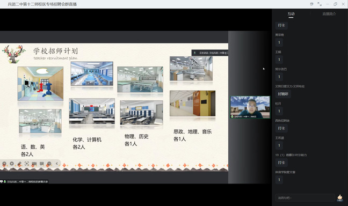Open the speech bubble subtitle icon in slideshow toolbar

42,164
